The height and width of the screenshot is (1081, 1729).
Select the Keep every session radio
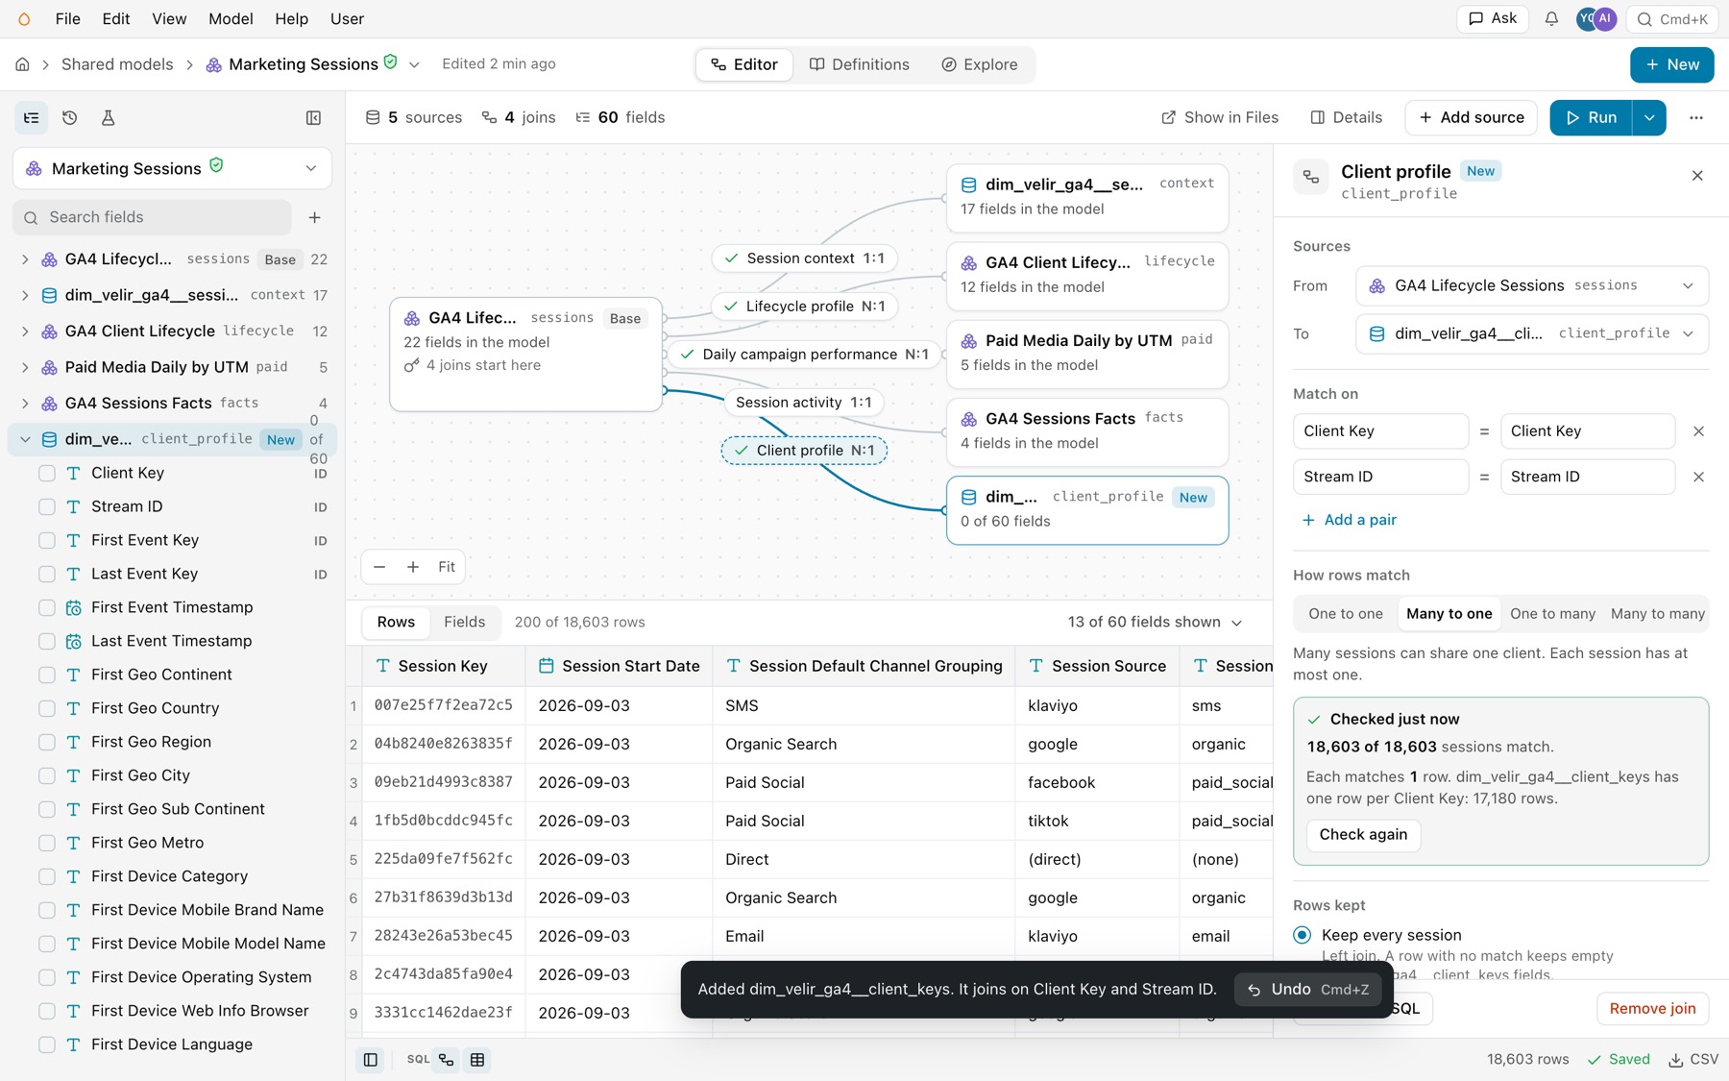tap(1303, 935)
